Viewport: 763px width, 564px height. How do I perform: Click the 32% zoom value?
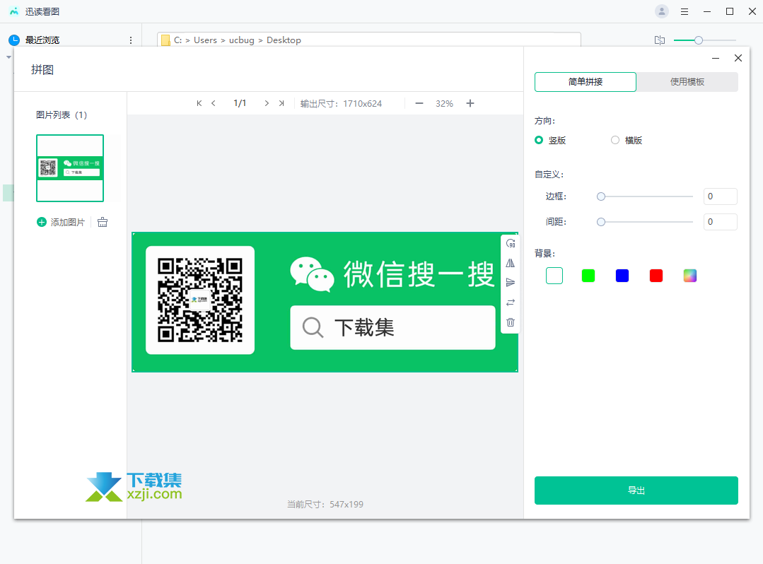(x=444, y=104)
